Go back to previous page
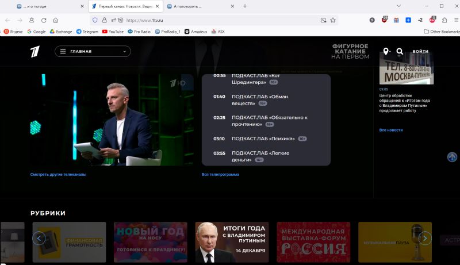 pos(7,20)
